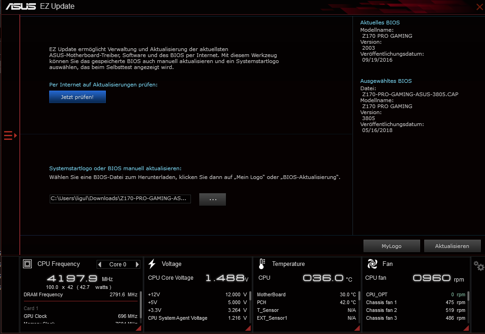
Task: Click the DRAM Frequency 2791.6 MHz value
Action: click(x=123, y=295)
